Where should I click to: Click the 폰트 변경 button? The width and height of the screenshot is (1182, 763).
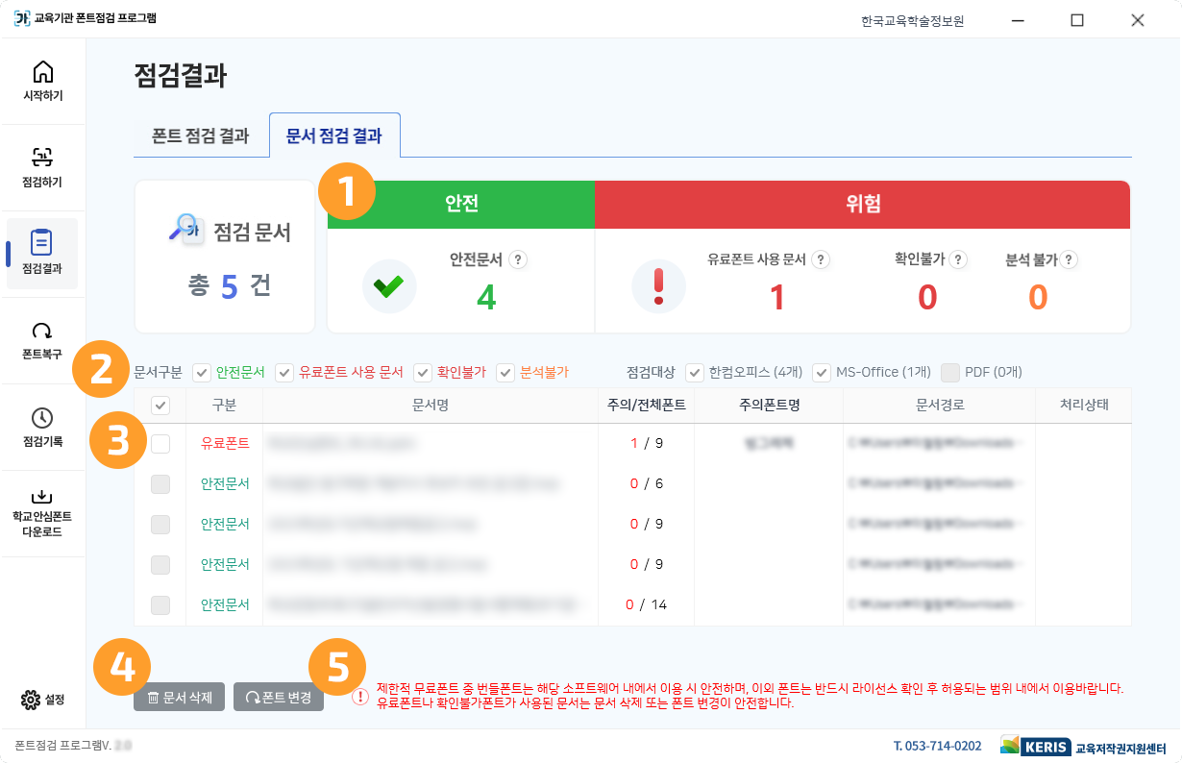coord(279,698)
